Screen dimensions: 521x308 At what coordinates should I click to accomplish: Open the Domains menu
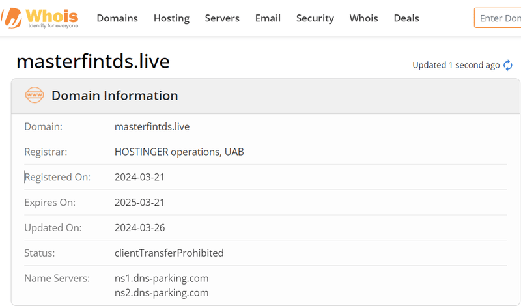click(117, 18)
